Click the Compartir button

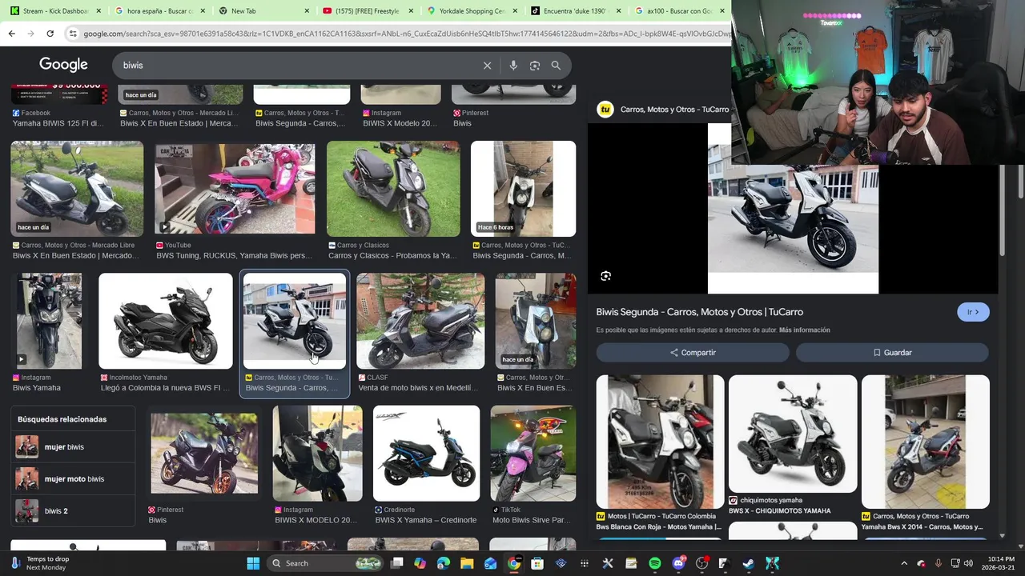click(x=693, y=353)
